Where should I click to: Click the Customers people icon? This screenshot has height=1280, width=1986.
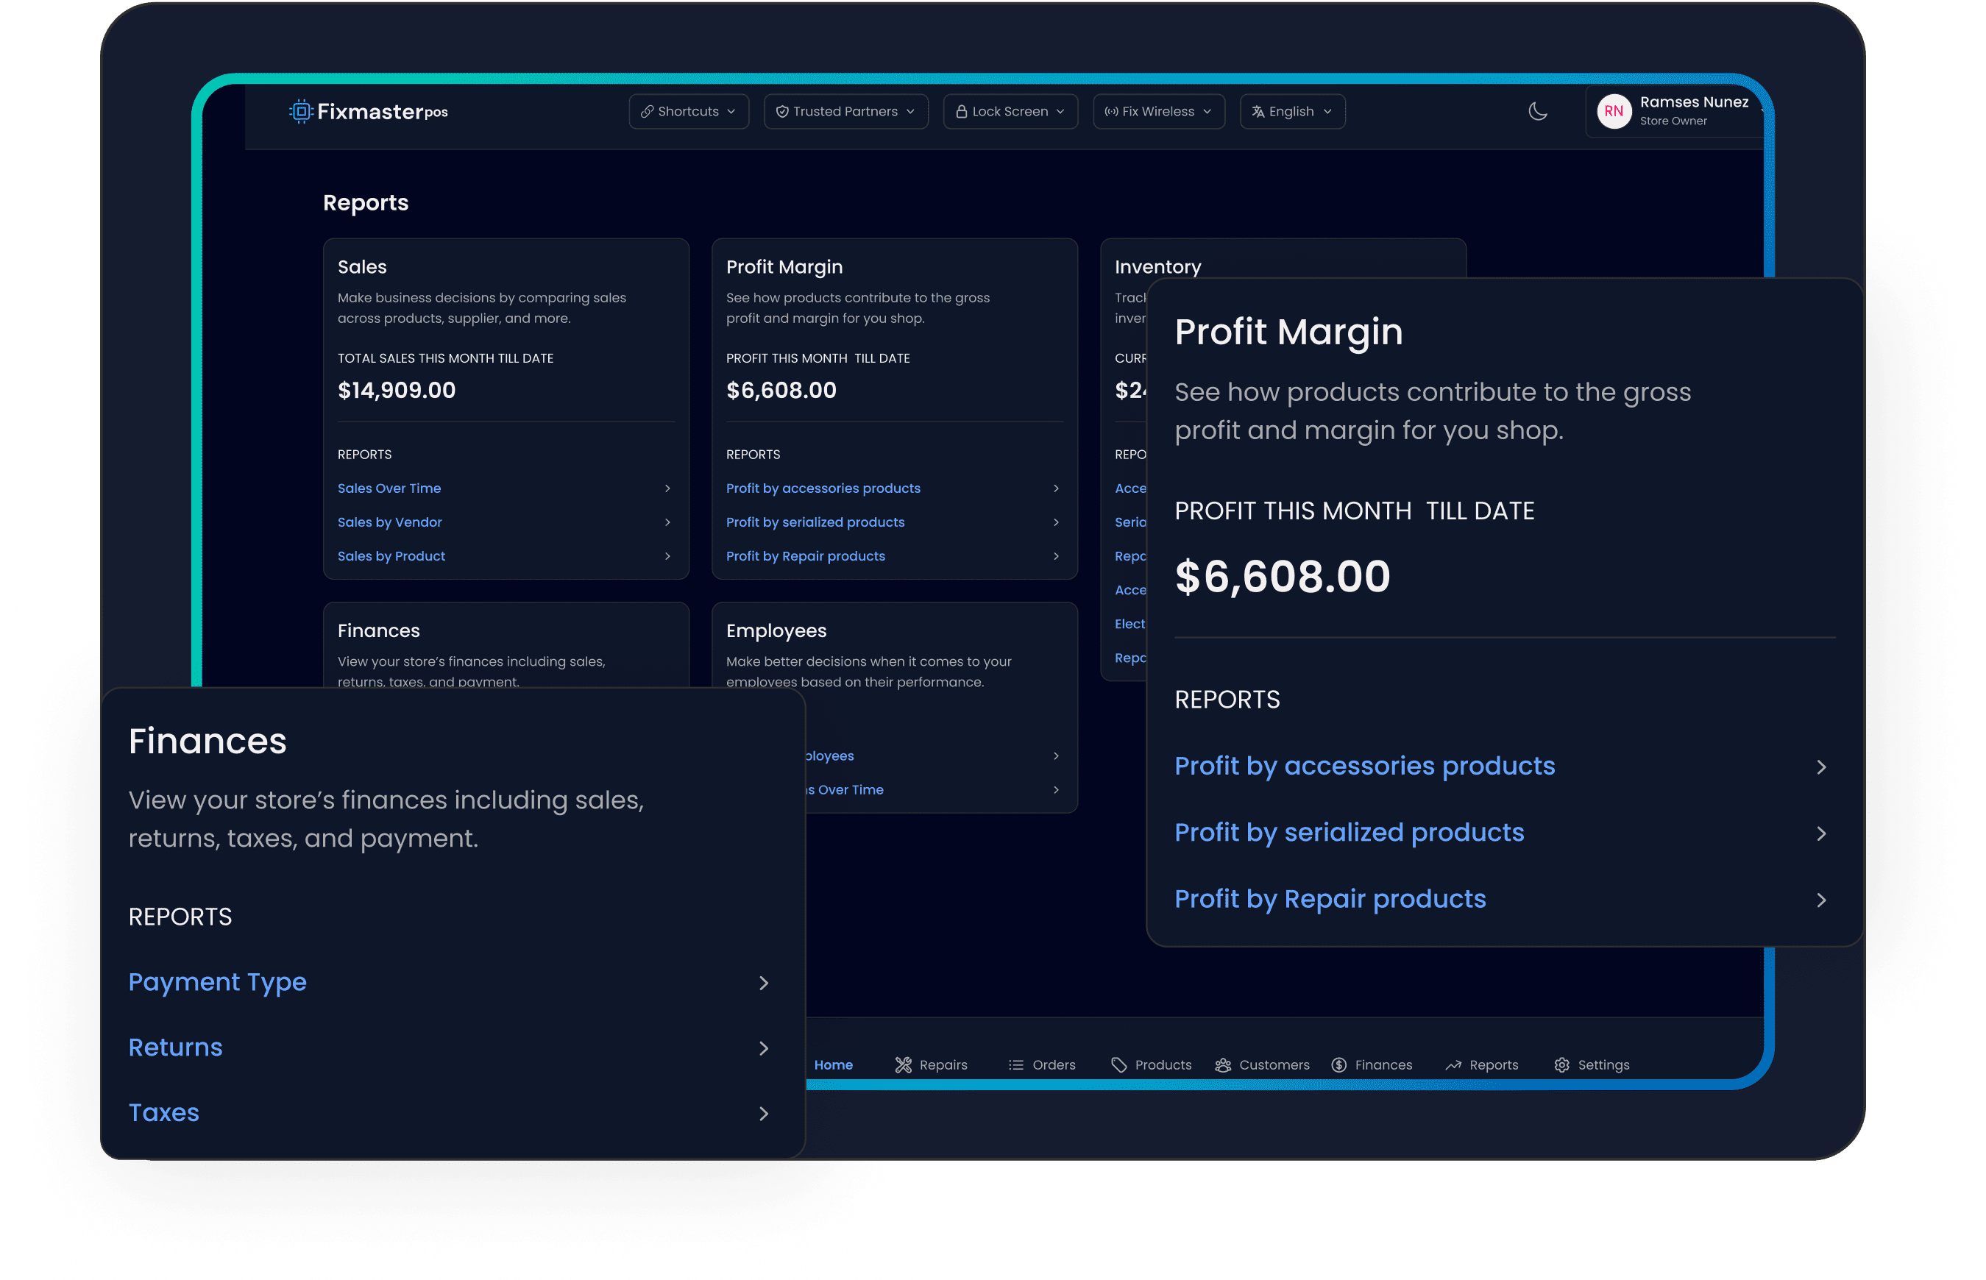tap(1223, 1064)
